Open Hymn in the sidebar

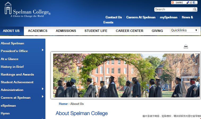point(5,113)
